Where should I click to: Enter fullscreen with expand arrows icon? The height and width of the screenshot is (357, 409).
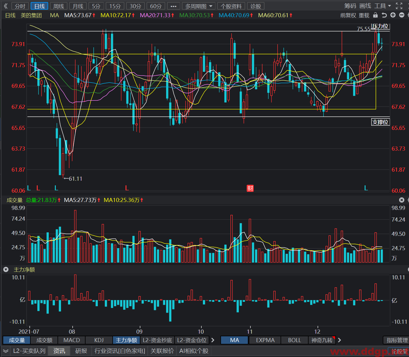399,6
